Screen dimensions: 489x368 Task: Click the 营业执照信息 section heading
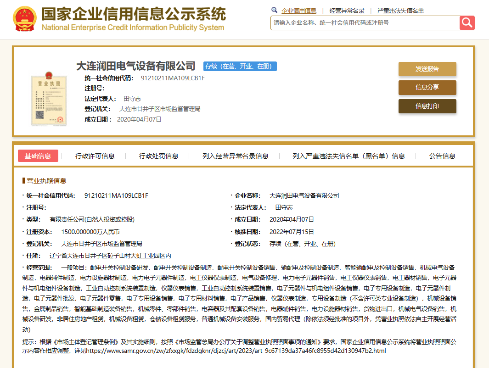(46, 181)
